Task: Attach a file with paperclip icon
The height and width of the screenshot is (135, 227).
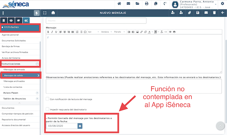Action: (x=190, y=13)
